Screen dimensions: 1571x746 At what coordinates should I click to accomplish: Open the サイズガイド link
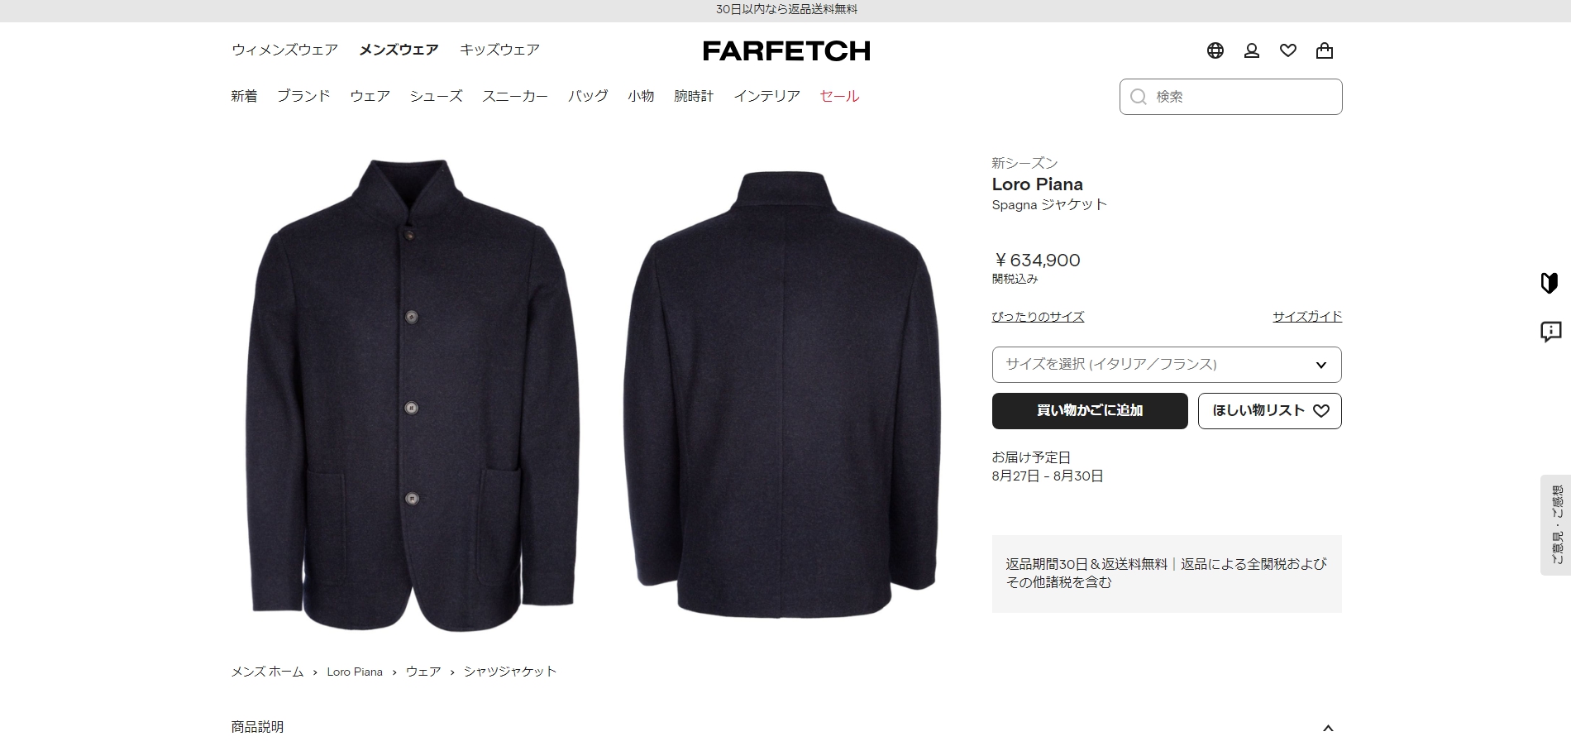[1307, 317]
